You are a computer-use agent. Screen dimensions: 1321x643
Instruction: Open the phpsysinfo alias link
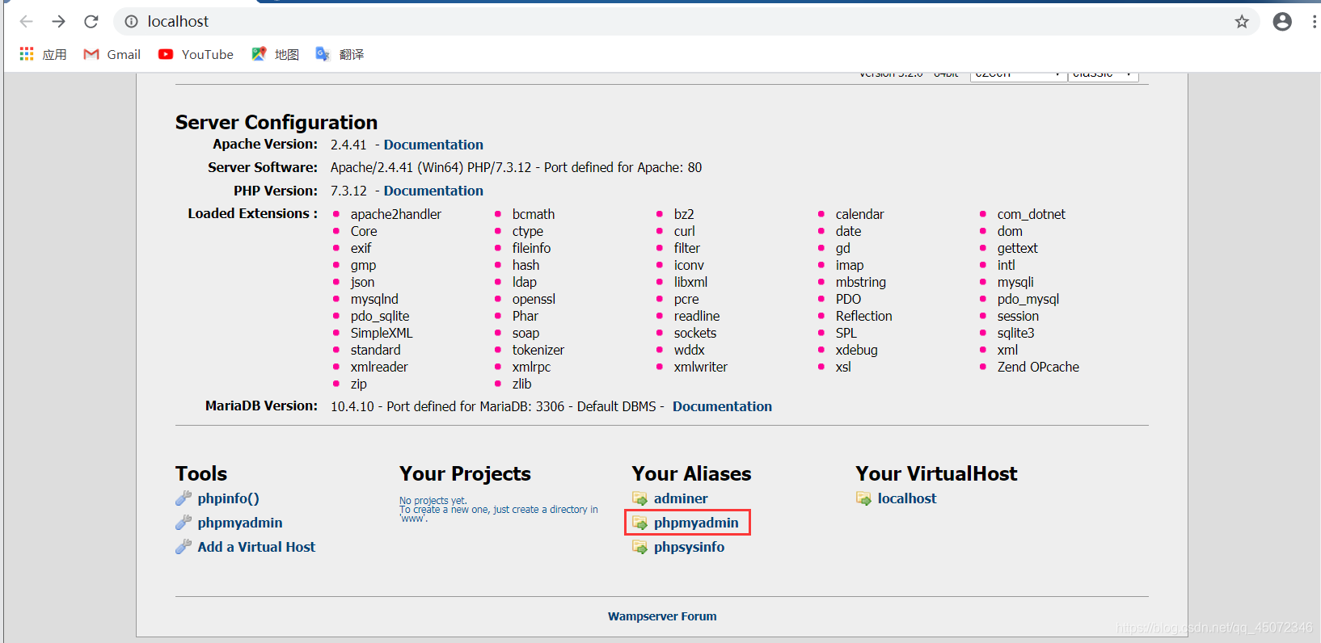[689, 547]
